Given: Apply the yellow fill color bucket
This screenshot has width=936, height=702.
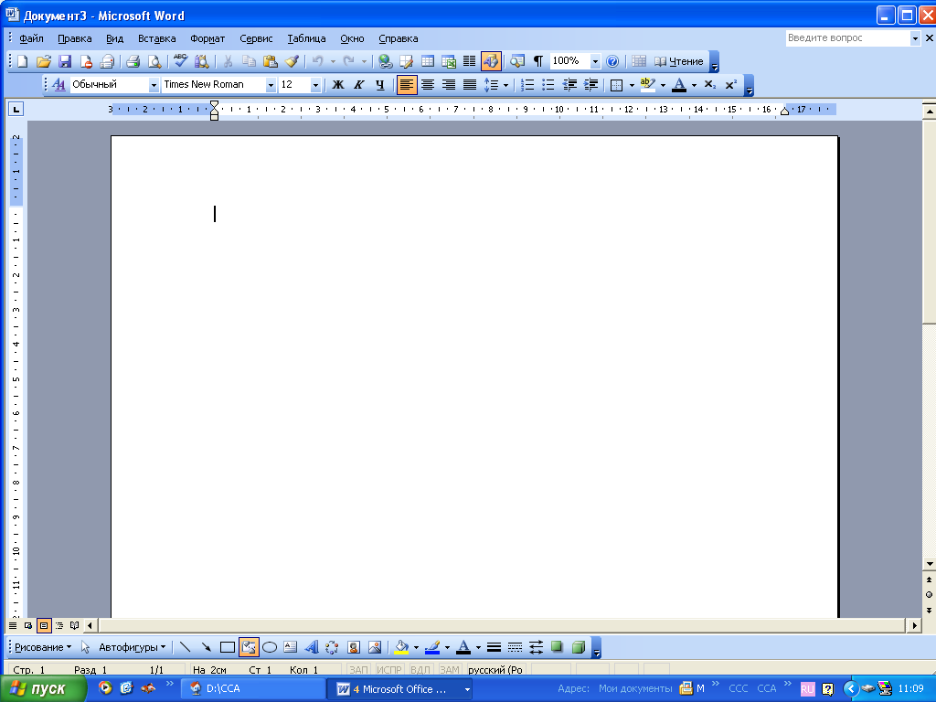Looking at the screenshot, I should (x=402, y=647).
